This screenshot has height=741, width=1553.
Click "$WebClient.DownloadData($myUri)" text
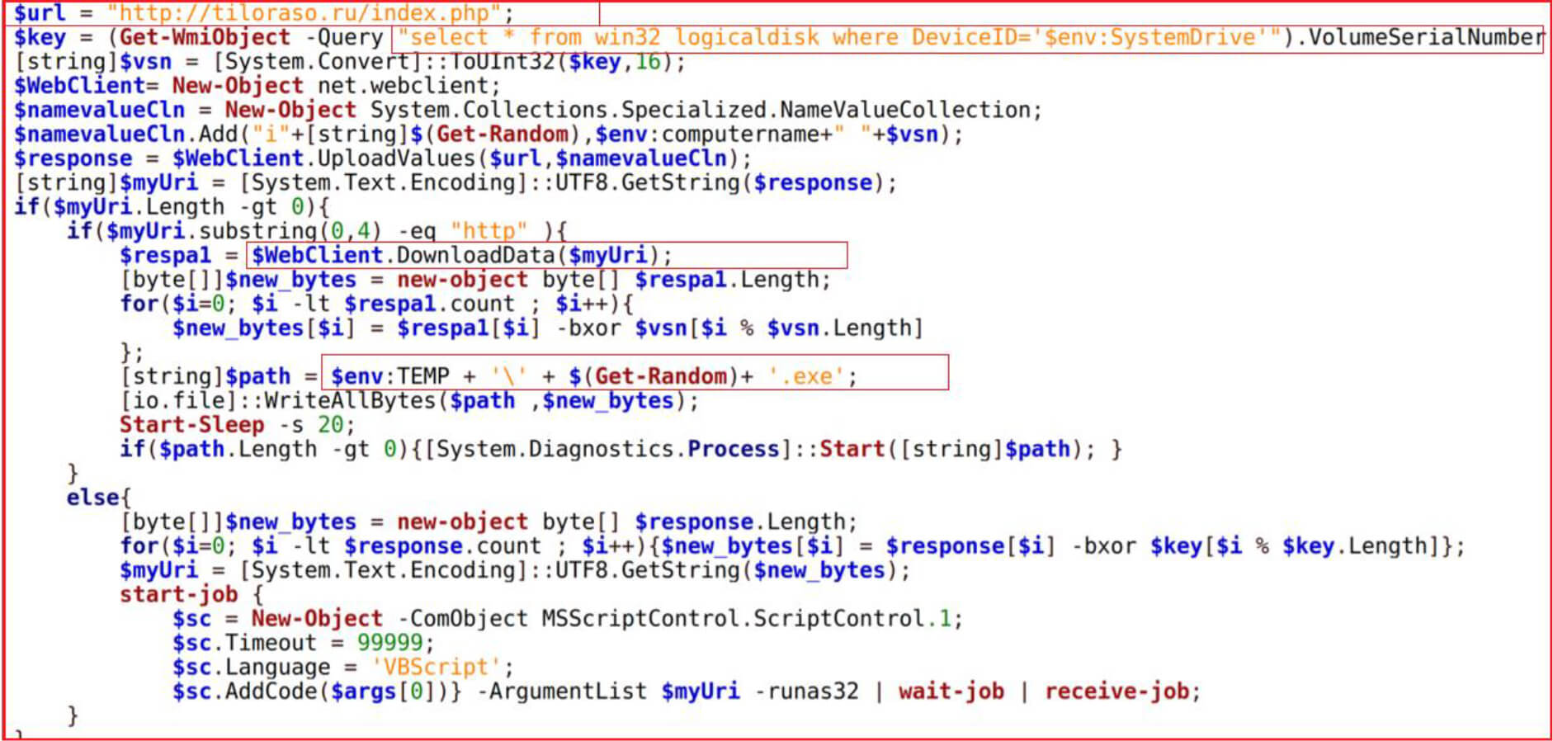pos(456,255)
